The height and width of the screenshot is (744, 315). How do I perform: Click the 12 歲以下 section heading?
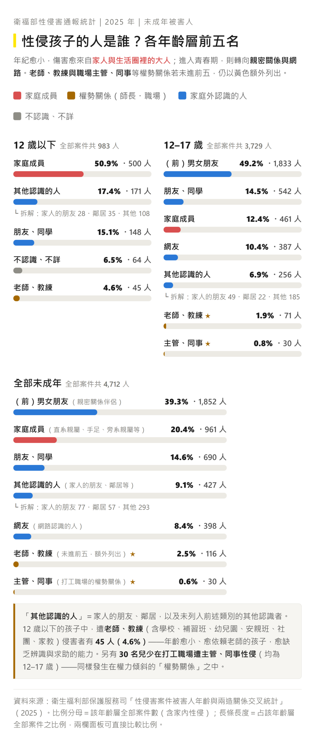tap(35, 145)
